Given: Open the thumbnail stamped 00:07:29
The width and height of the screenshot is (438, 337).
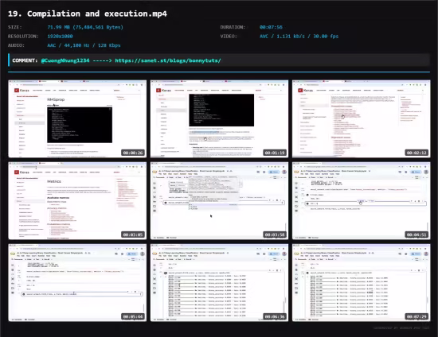Looking at the screenshot, I should tap(362, 283).
